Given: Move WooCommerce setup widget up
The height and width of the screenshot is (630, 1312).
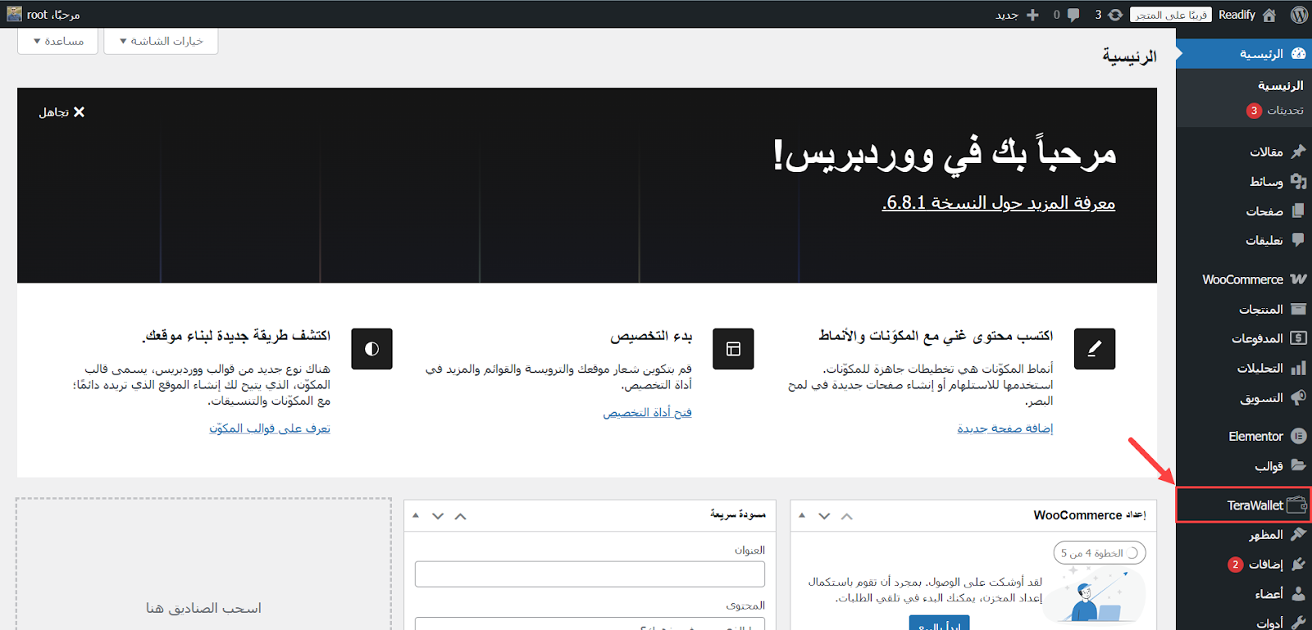Looking at the screenshot, I should (x=847, y=516).
